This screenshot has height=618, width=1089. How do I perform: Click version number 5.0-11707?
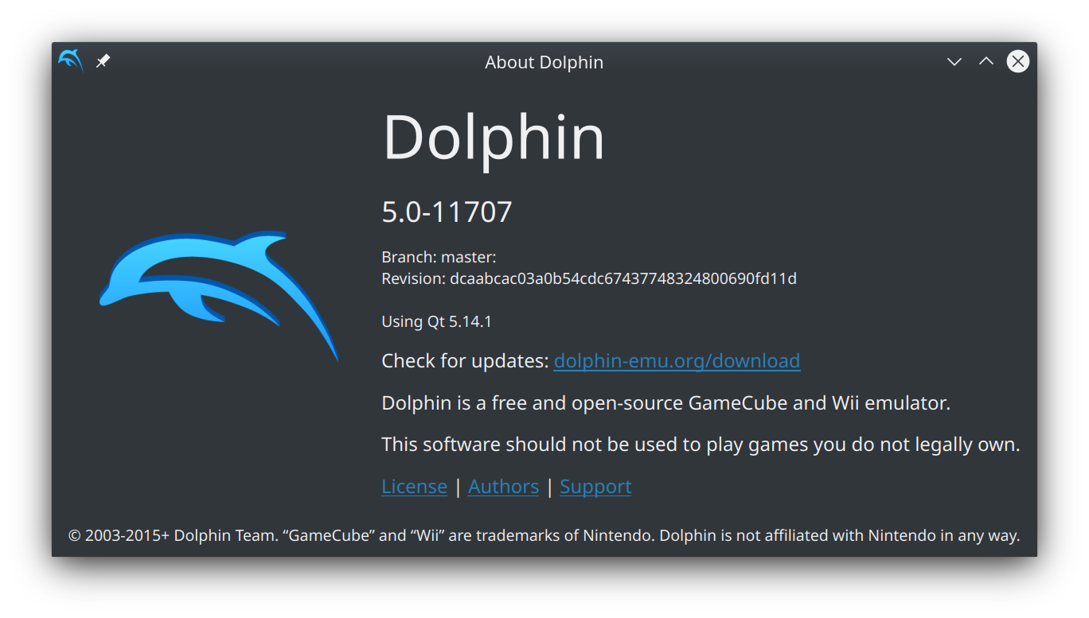(x=447, y=212)
